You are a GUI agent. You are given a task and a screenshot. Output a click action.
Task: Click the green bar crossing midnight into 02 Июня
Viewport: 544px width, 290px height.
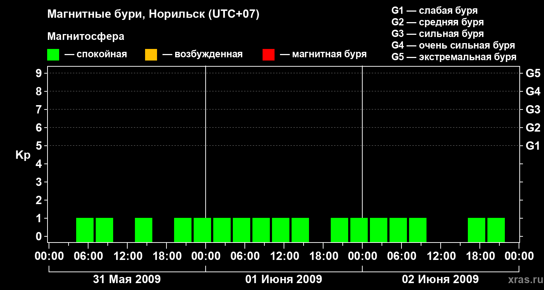click(359, 230)
